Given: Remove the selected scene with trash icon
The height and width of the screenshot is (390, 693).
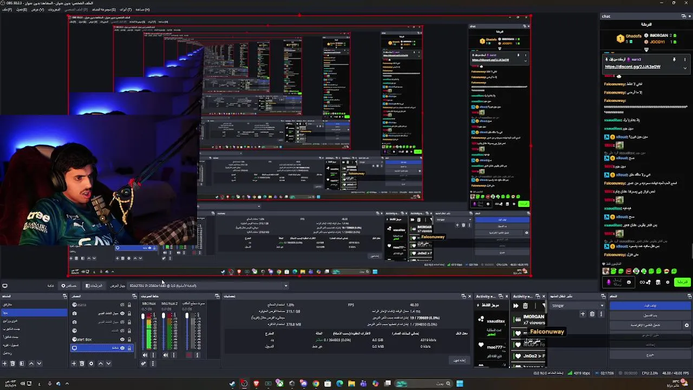Looking at the screenshot, I should [12, 363].
